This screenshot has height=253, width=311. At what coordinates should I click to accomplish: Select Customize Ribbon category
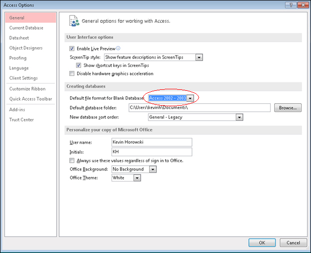[31, 89]
